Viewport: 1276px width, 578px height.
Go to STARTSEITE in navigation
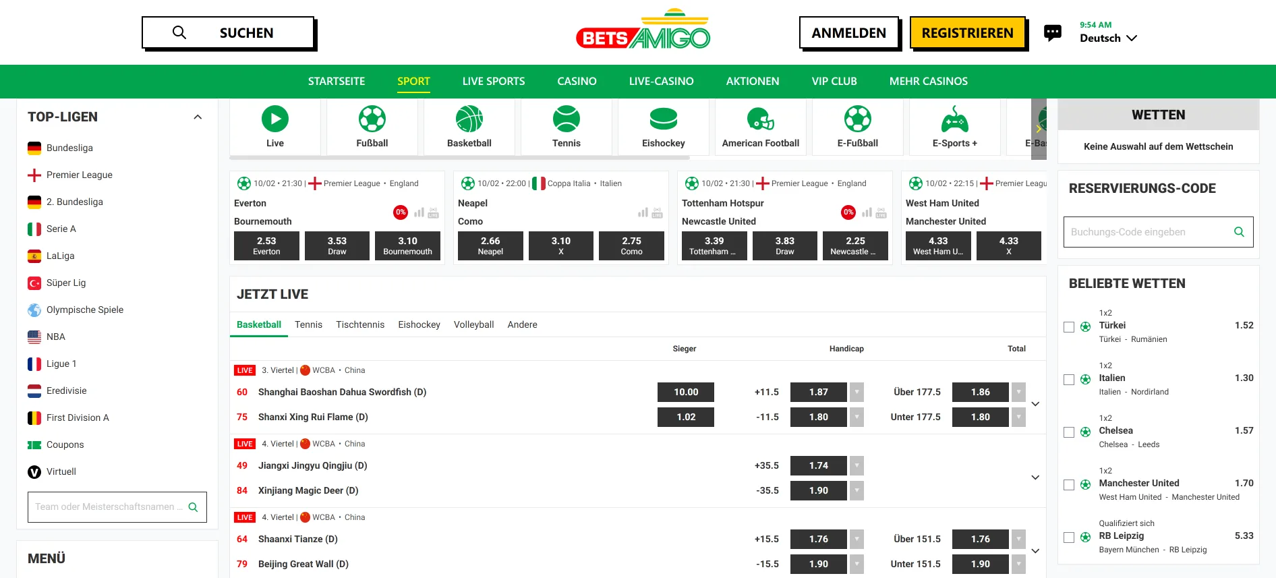(x=337, y=81)
